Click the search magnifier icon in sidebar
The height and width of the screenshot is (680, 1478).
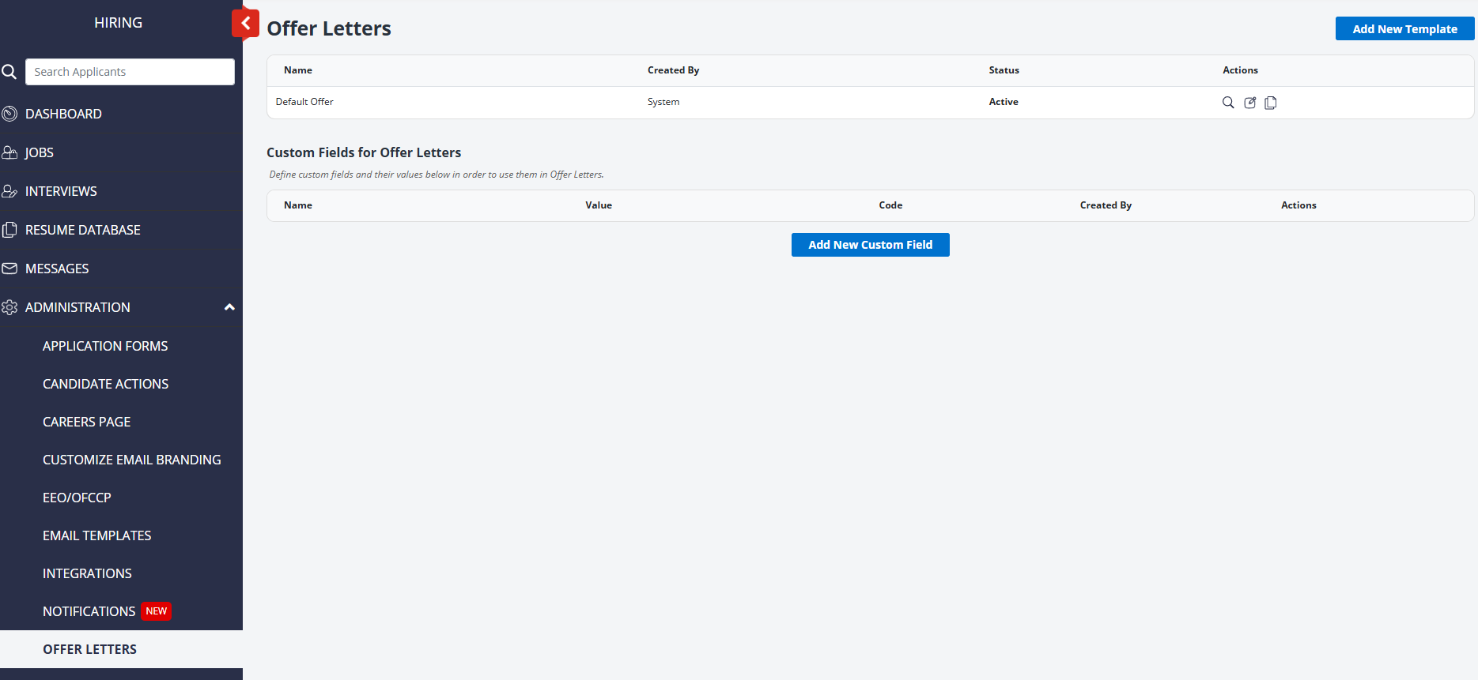click(9, 72)
